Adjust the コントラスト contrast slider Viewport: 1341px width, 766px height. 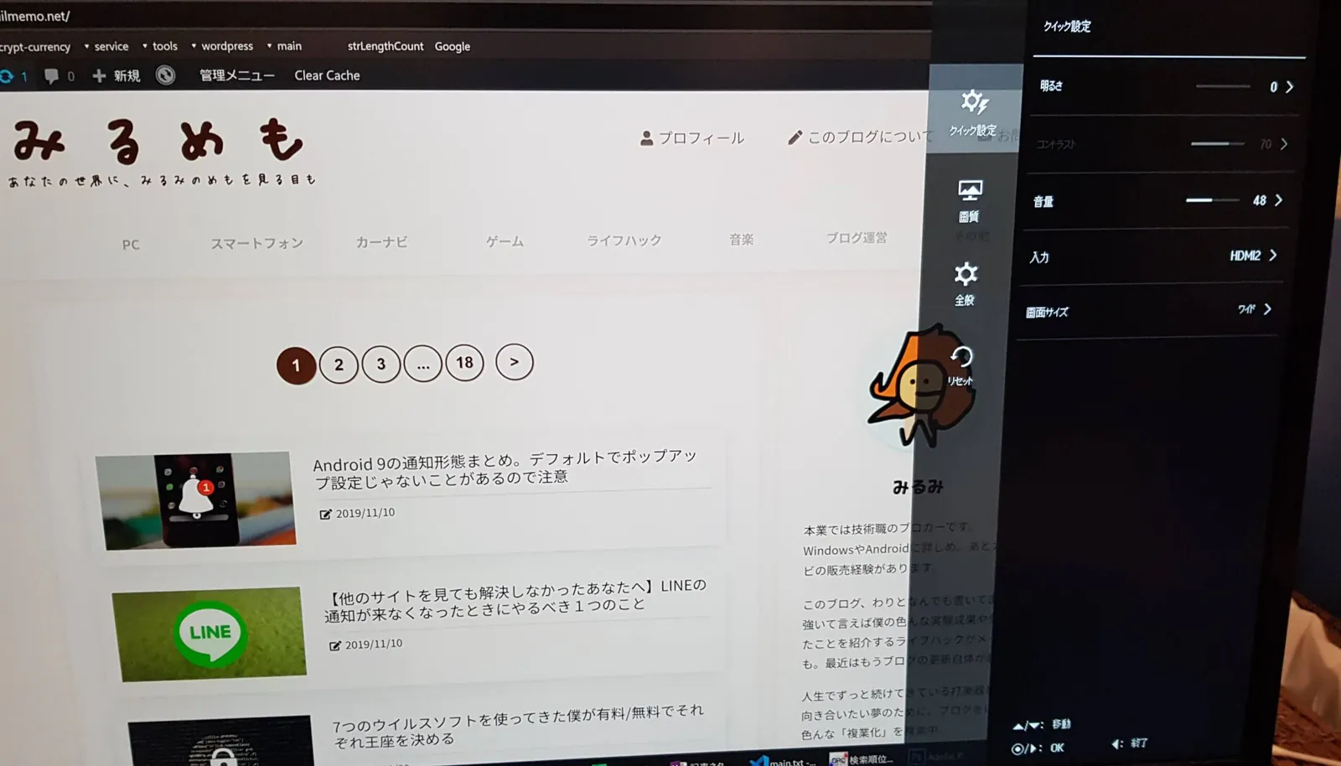(1216, 144)
